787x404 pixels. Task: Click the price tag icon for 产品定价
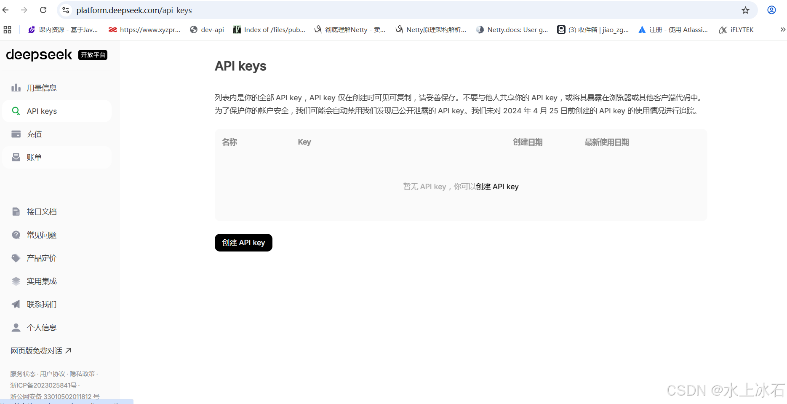pyautogui.click(x=16, y=258)
